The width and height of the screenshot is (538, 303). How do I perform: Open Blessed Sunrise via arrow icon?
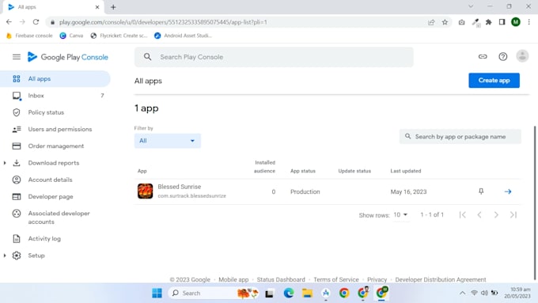pos(508,191)
